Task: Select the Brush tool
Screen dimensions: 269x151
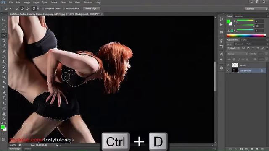Action: [x=4, y=56]
